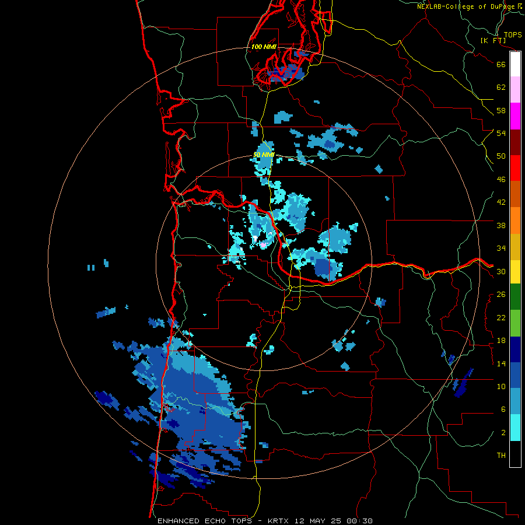Click the legend value 58

501,110
